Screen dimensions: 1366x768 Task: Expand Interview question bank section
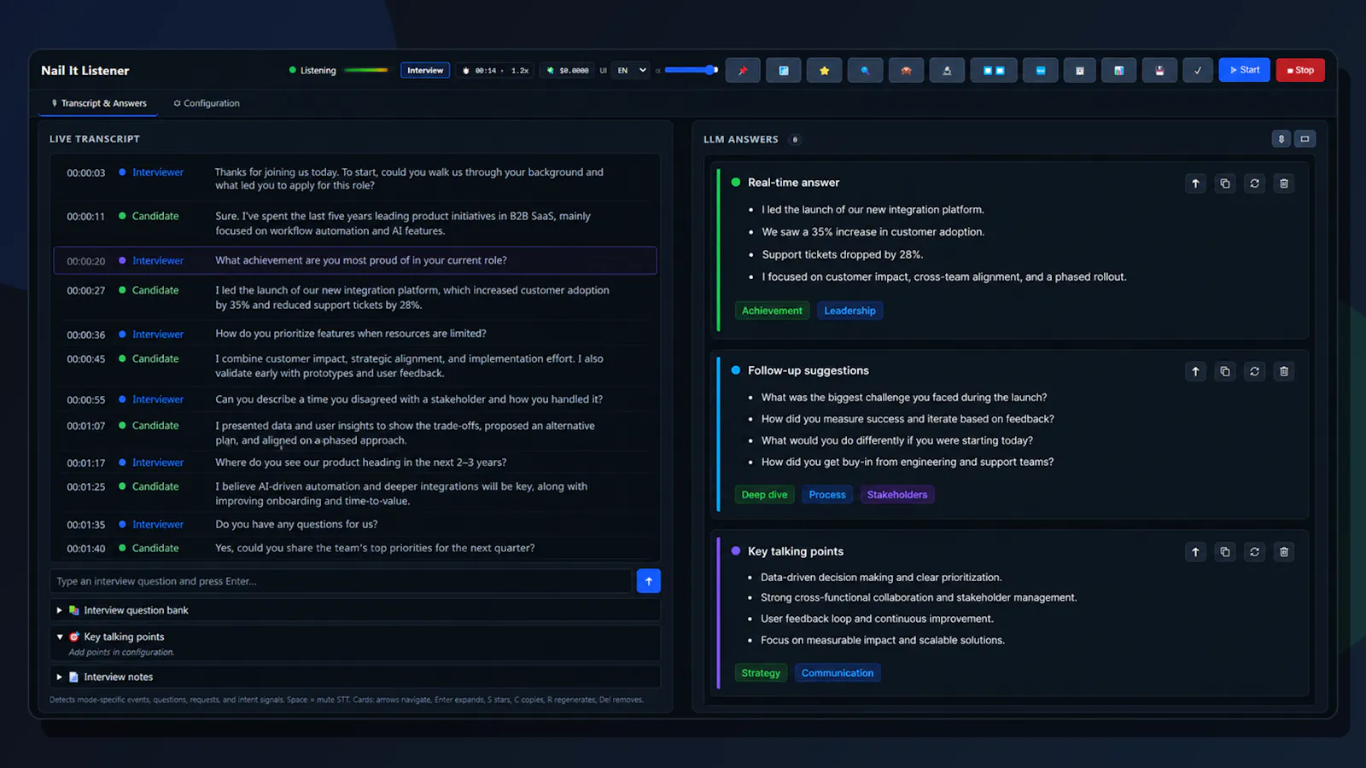point(354,610)
